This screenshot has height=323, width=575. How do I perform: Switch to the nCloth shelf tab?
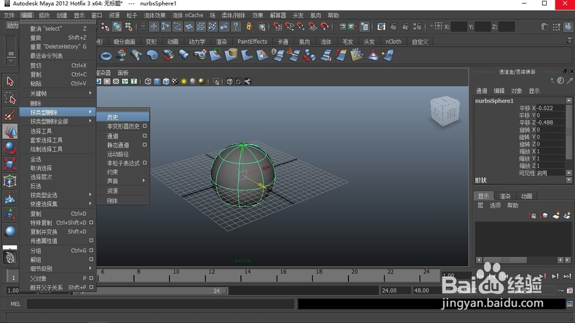[393, 41]
